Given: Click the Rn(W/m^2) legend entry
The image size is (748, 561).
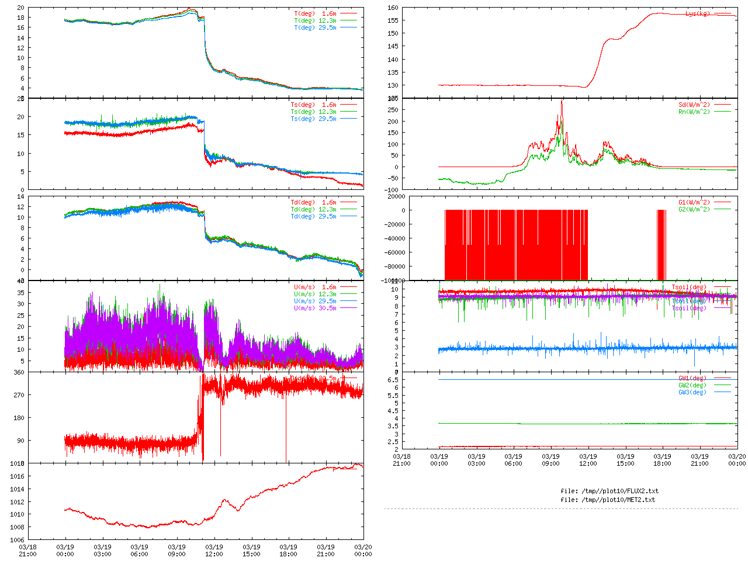Looking at the screenshot, I should click(694, 112).
